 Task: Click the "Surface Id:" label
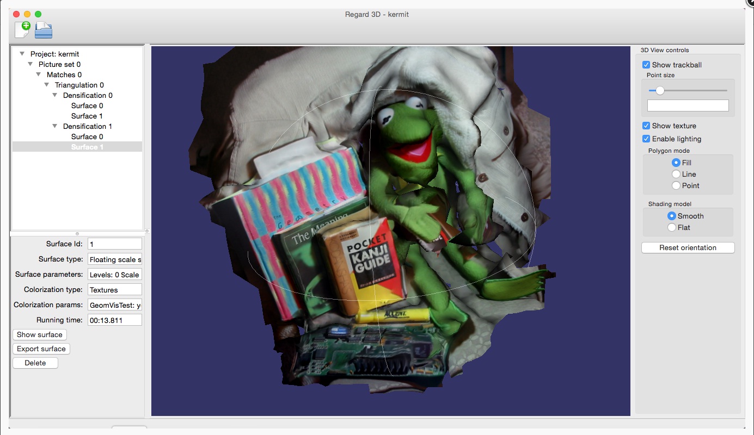point(64,244)
